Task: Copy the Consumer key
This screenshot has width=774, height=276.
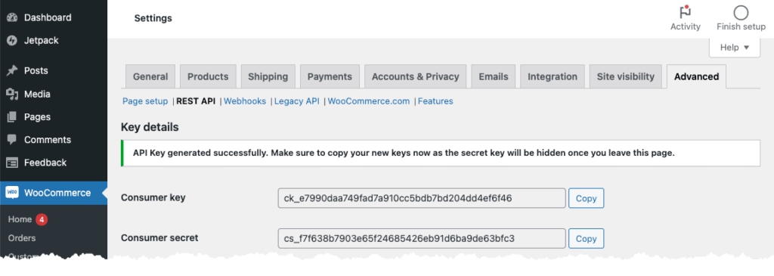Action: (x=587, y=198)
